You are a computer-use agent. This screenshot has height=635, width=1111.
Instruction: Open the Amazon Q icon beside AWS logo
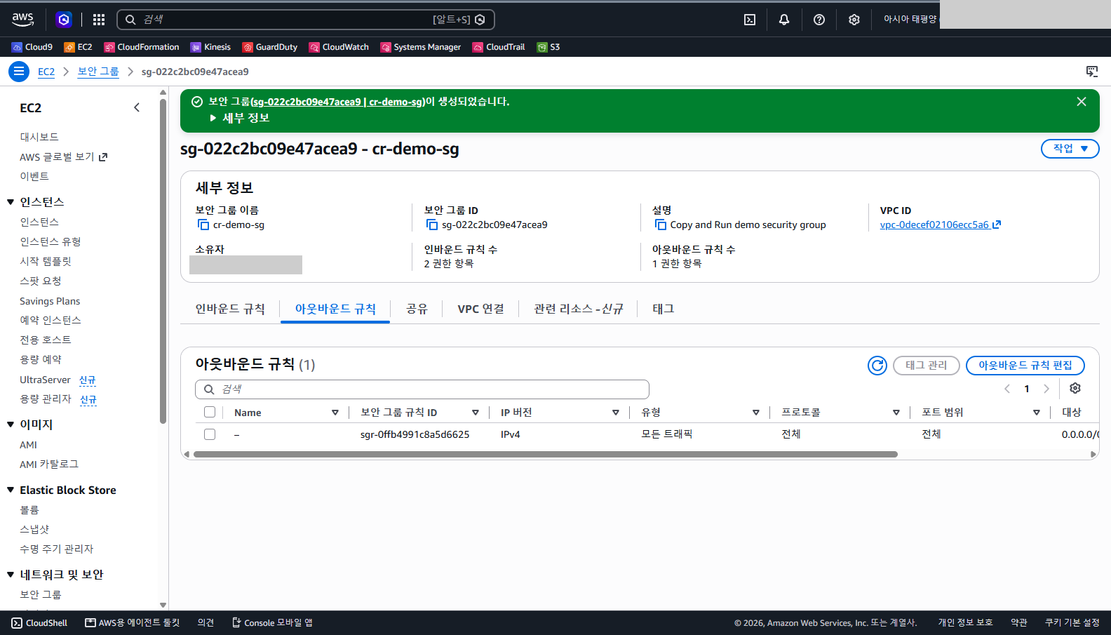pyautogui.click(x=64, y=20)
